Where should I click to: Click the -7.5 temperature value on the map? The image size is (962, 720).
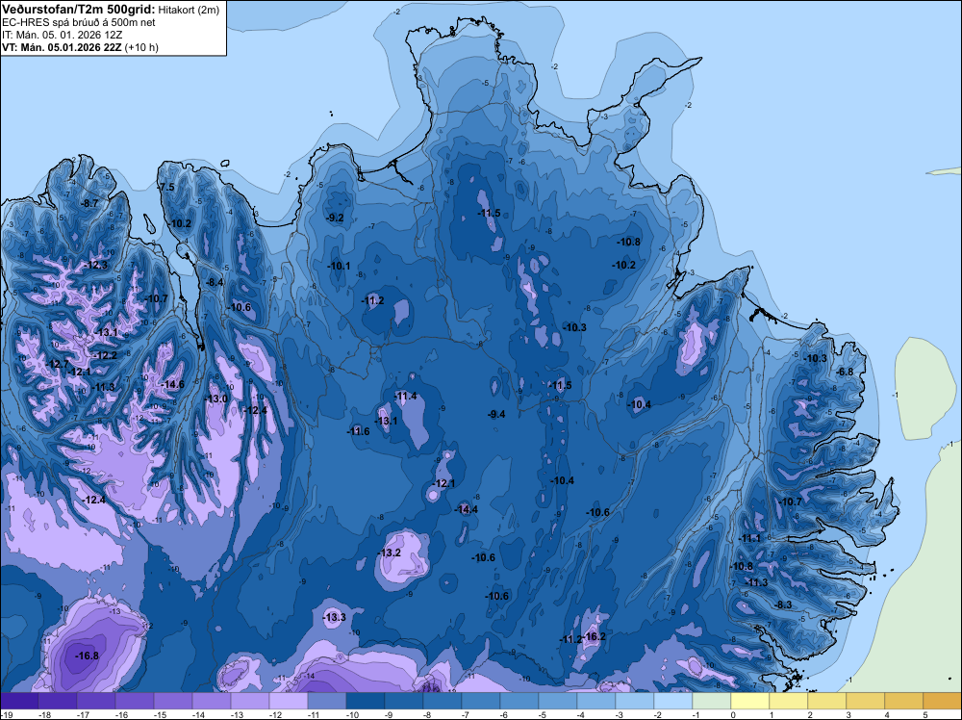166,187
